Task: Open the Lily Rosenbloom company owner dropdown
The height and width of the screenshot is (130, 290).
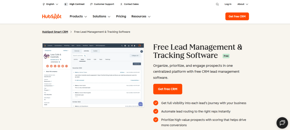Action: tap(49, 86)
